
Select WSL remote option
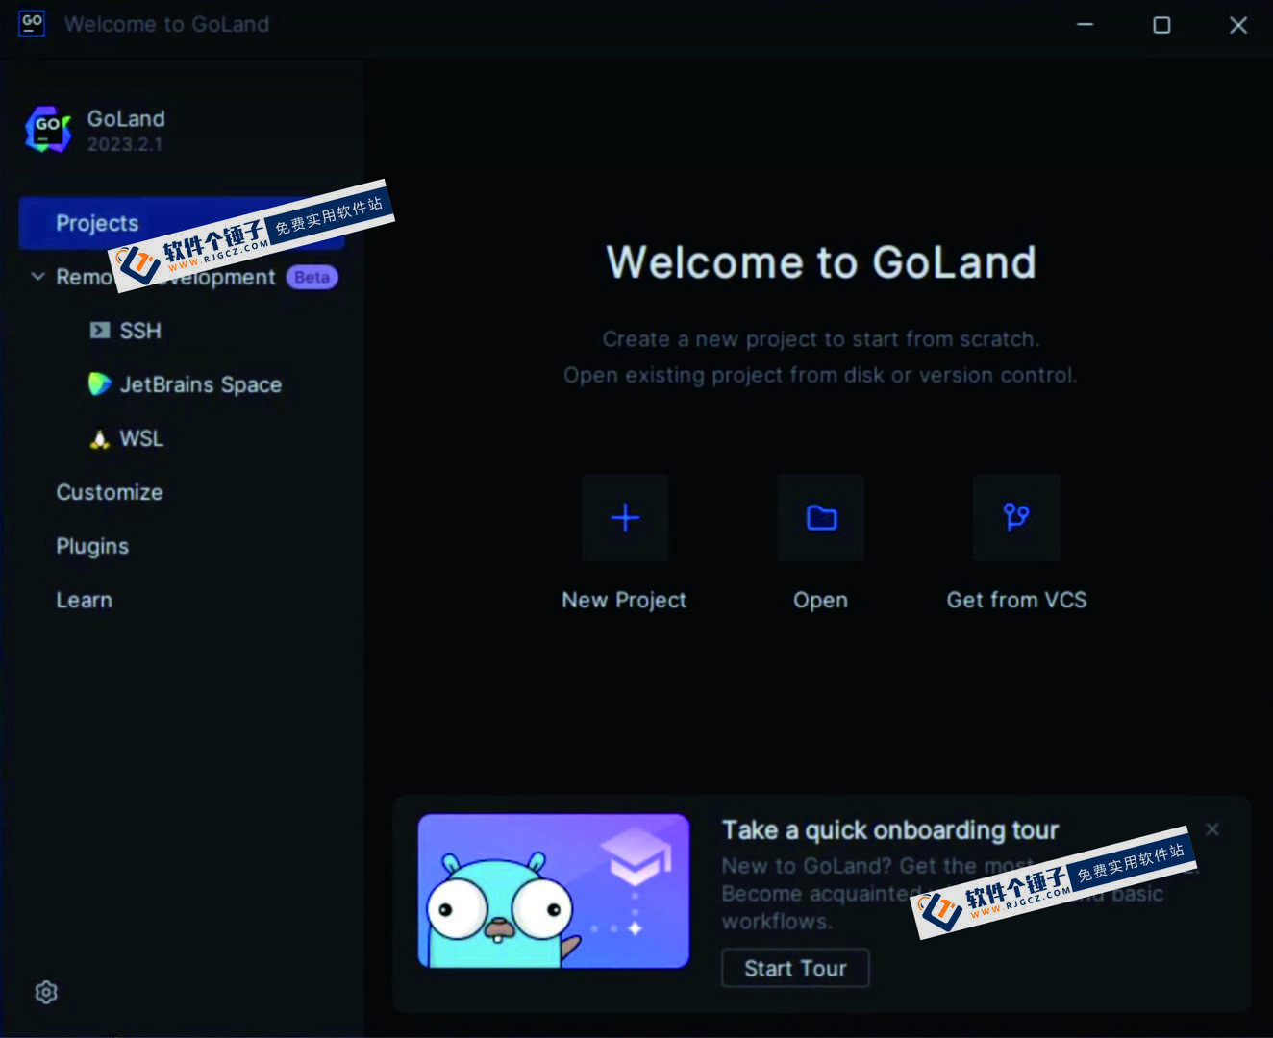click(x=141, y=438)
